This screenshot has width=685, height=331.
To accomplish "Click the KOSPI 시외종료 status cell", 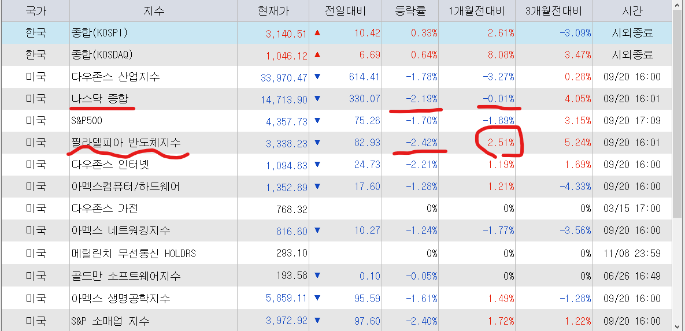I will (632, 33).
